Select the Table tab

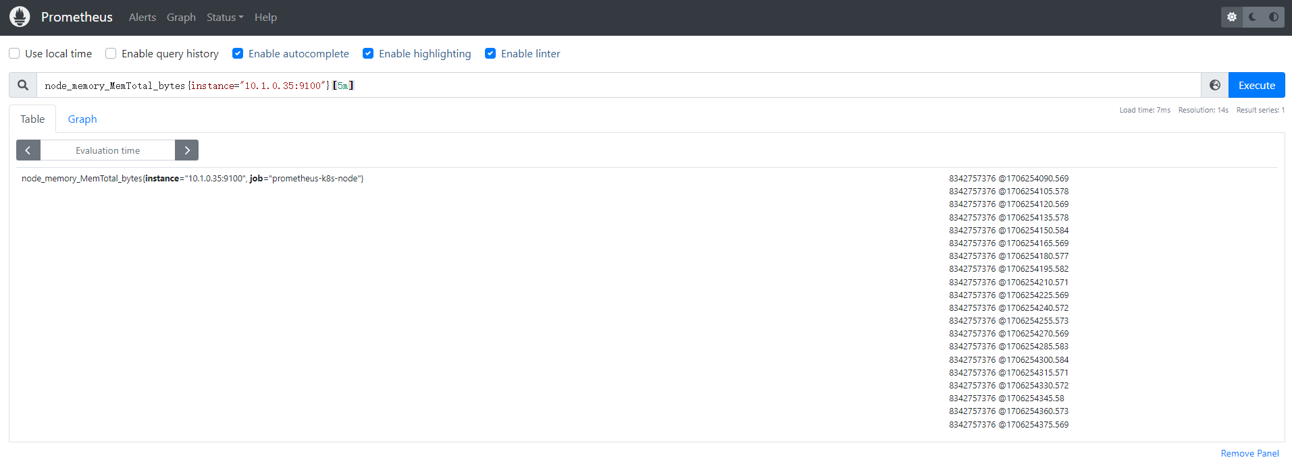tap(32, 119)
